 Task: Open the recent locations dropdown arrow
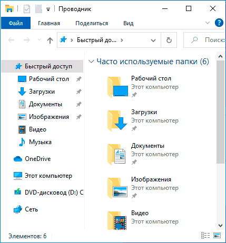(40, 40)
